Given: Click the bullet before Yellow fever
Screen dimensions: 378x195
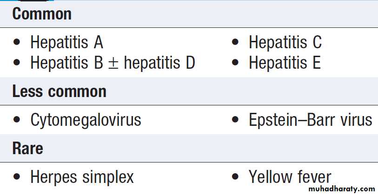Looking at the screenshot, I should (235, 177).
